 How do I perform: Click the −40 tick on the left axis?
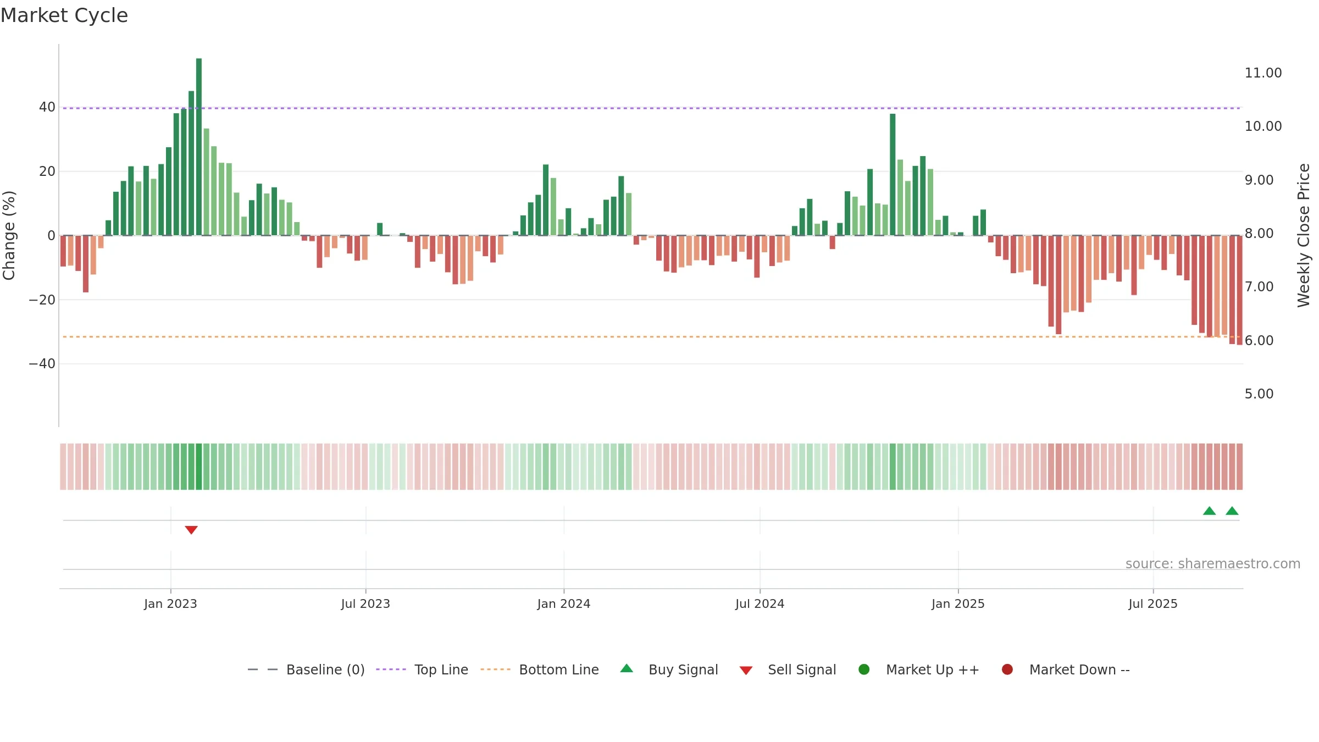[x=42, y=364]
